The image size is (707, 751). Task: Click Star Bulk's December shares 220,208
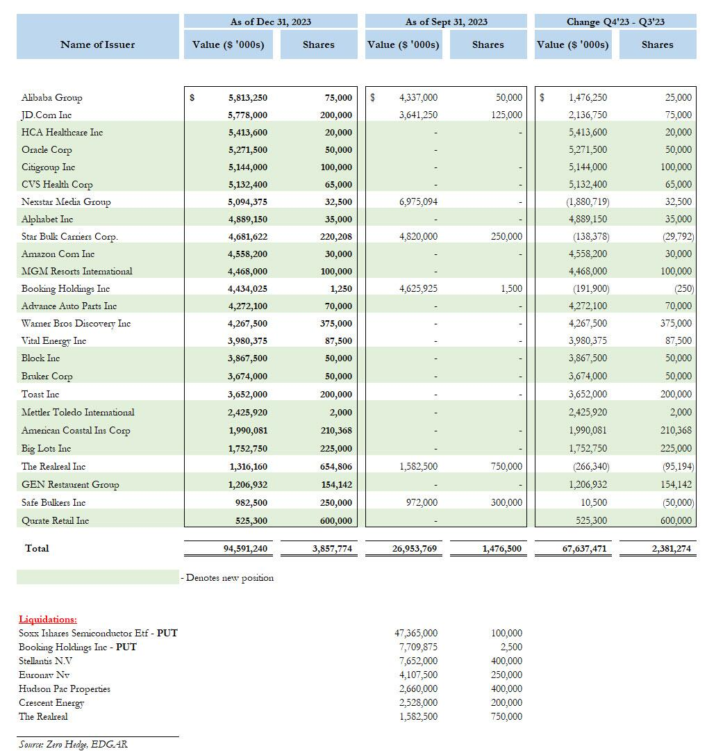point(336,237)
